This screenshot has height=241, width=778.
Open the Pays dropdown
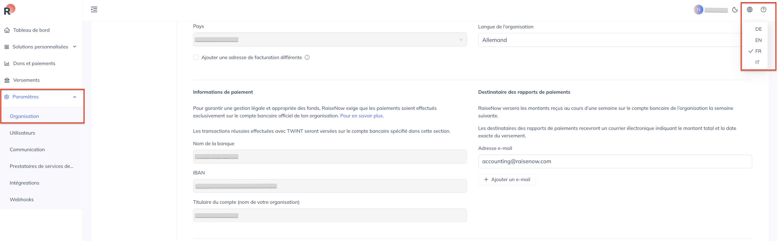pos(330,40)
